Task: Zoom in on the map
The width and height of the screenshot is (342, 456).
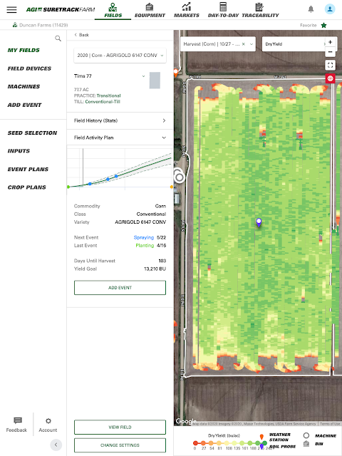Action: click(330, 42)
